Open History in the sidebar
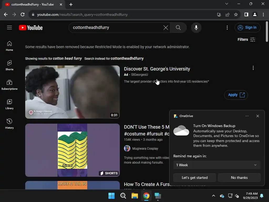269x202 pixels. pos(9,124)
